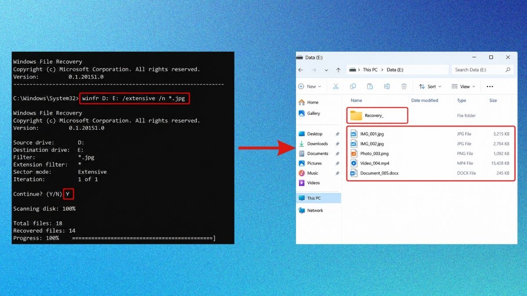The height and width of the screenshot is (296, 527).
Task: Select the Document_005.docx file icon
Action: click(354, 173)
